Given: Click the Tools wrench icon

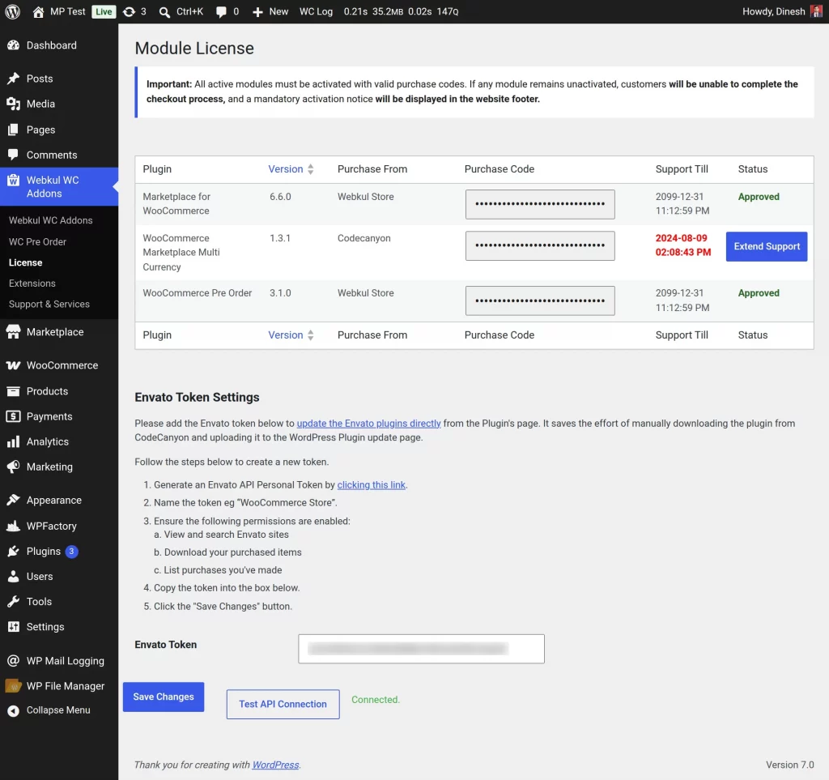Looking at the screenshot, I should 13,602.
